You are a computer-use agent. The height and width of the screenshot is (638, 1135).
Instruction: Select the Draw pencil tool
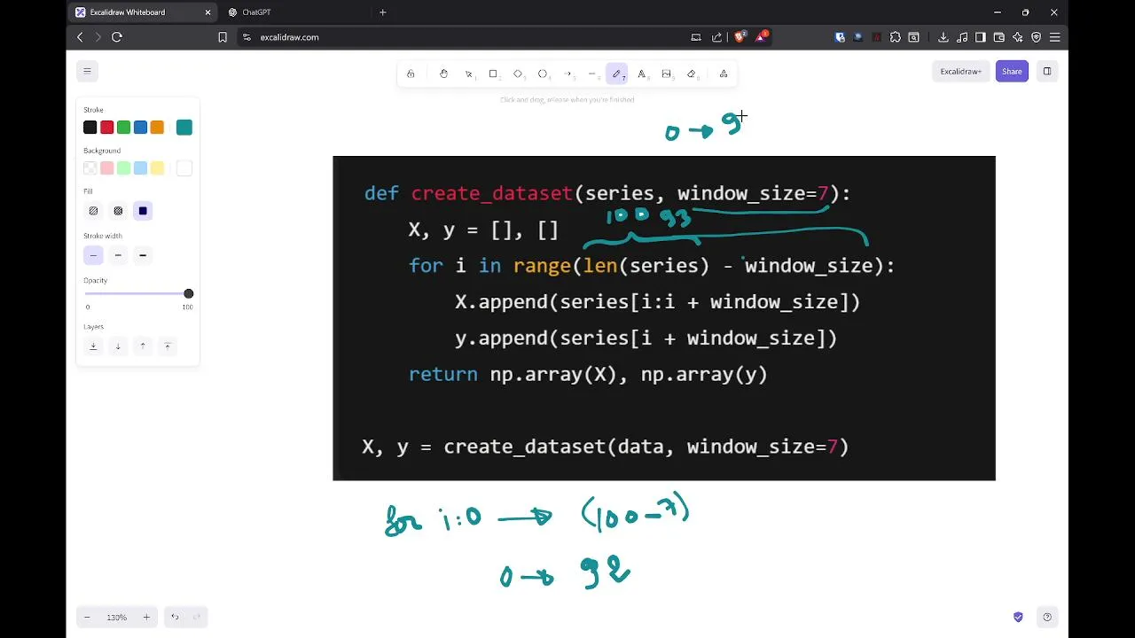[617, 74]
